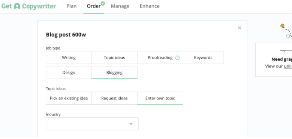Open the Plan tab
292x139 pixels.
click(72, 6)
